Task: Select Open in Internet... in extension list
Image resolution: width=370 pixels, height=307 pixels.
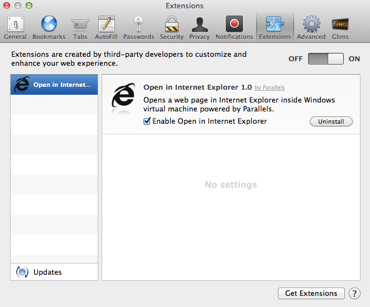Action: coord(54,85)
